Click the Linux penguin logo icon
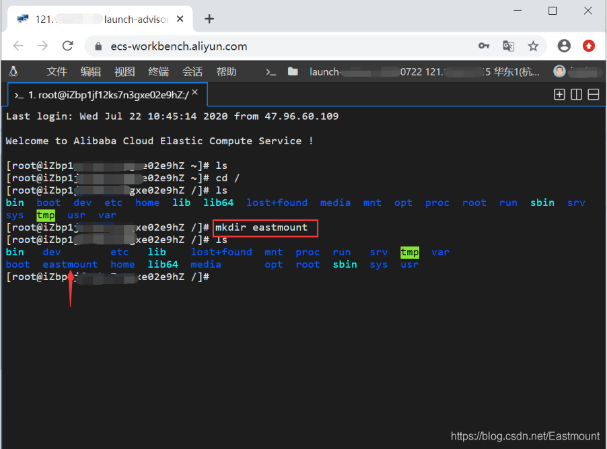This screenshot has height=449, width=607. pos(13,71)
